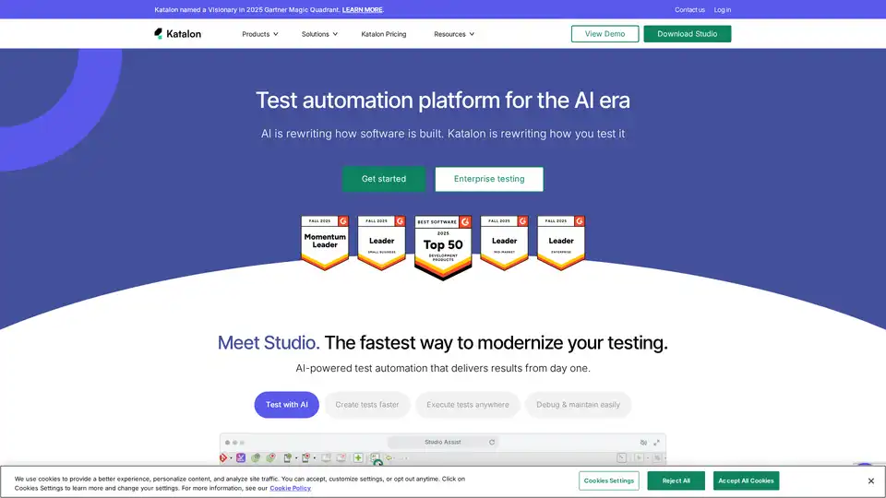Open the Resources dropdown menu
886x498 pixels.
tap(454, 34)
